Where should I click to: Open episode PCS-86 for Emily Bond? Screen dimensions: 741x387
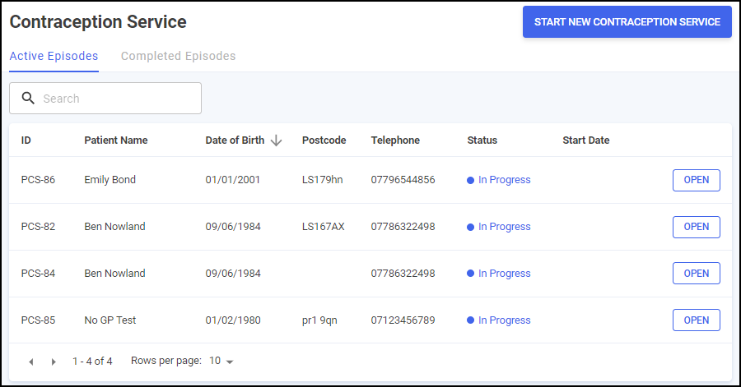696,180
